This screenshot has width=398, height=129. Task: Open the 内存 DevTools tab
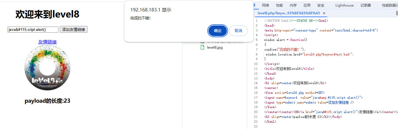point(293,5)
